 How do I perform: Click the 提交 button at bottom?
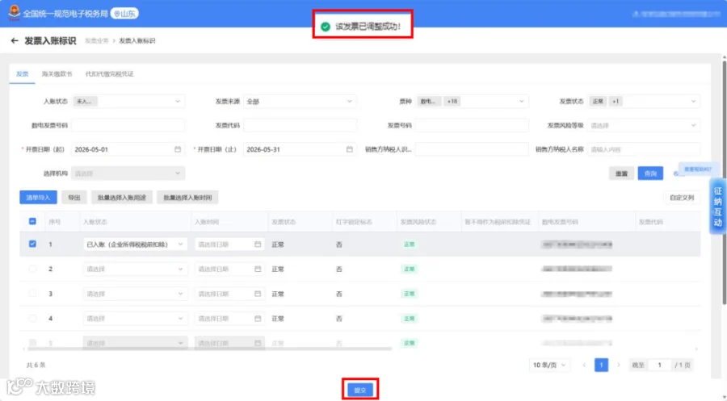pyautogui.click(x=360, y=390)
